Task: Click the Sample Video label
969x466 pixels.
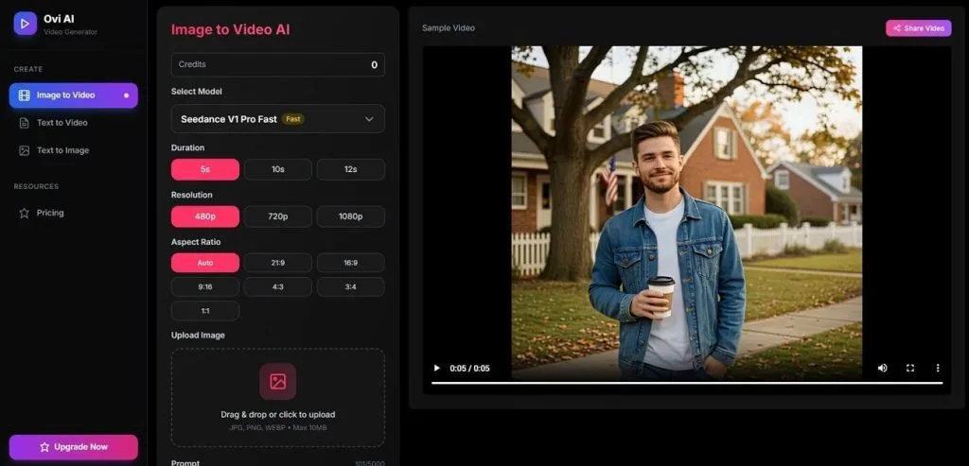Action: [x=449, y=28]
